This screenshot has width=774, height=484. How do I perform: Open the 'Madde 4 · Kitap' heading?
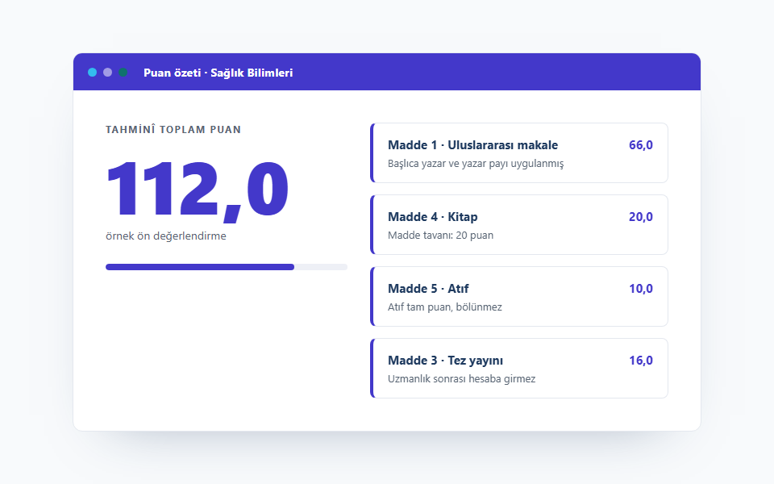pos(433,217)
